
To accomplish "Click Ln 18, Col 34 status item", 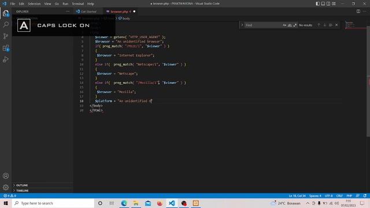I will click(x=297, y=196).
